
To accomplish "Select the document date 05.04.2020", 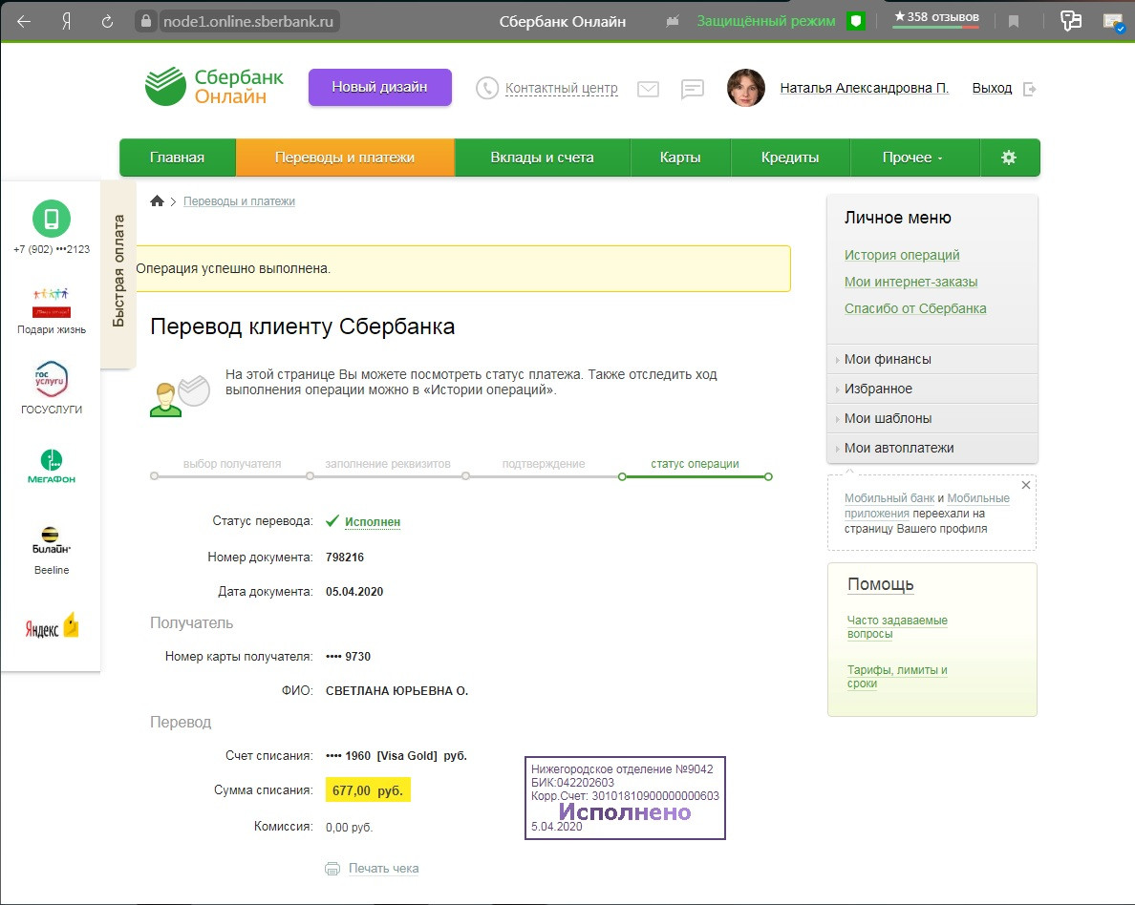I will (353, 591).
